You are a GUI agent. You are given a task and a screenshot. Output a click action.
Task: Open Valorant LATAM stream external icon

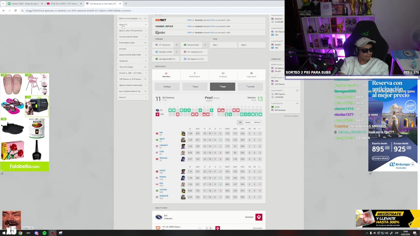[177, 52]
